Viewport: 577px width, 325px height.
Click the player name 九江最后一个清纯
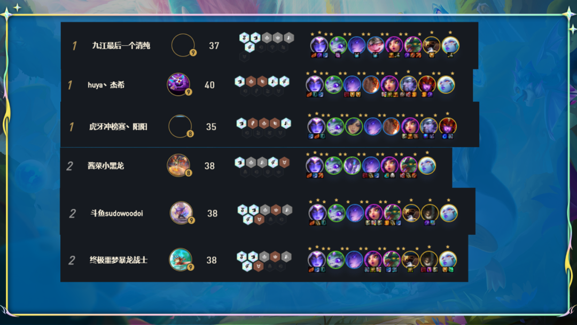(x=121, y=45)
